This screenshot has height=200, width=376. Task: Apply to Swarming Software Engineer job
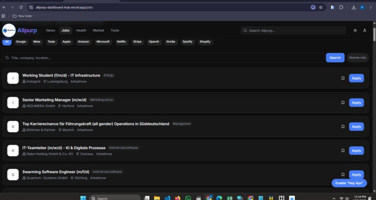(x=356, y=175)
